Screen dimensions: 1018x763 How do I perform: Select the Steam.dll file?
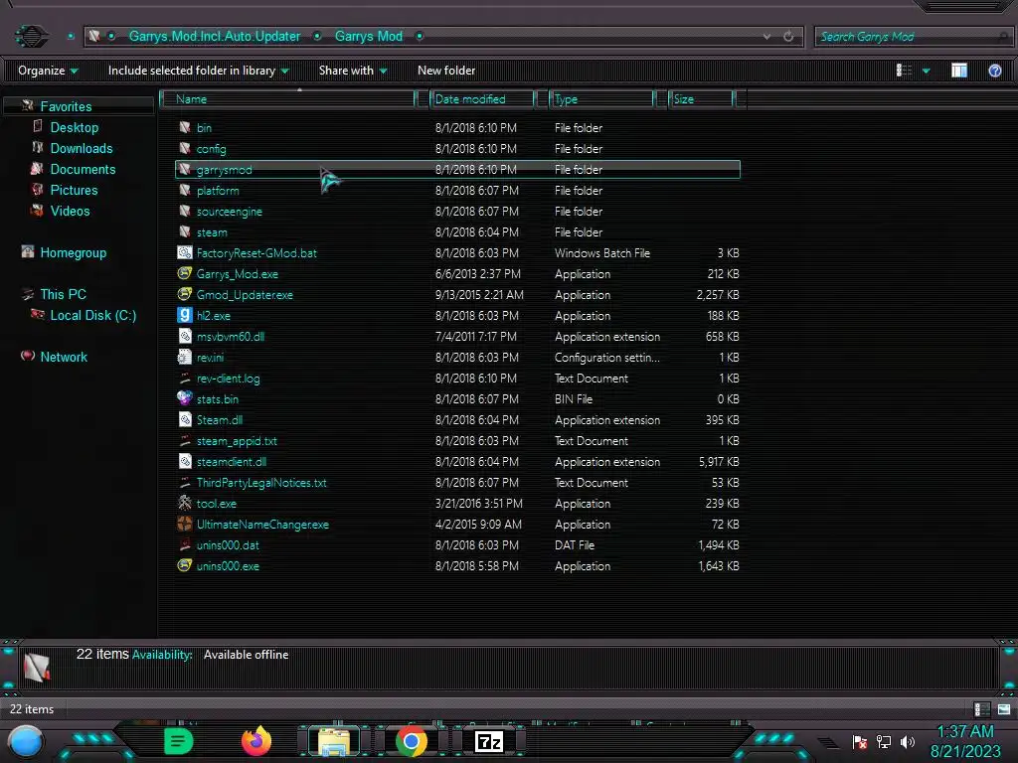[220, 420]
